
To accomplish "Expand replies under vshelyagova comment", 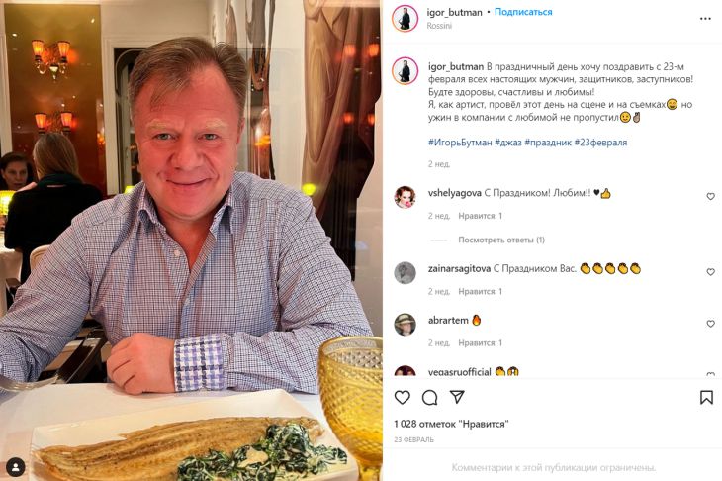I will [x=501, y=240].
